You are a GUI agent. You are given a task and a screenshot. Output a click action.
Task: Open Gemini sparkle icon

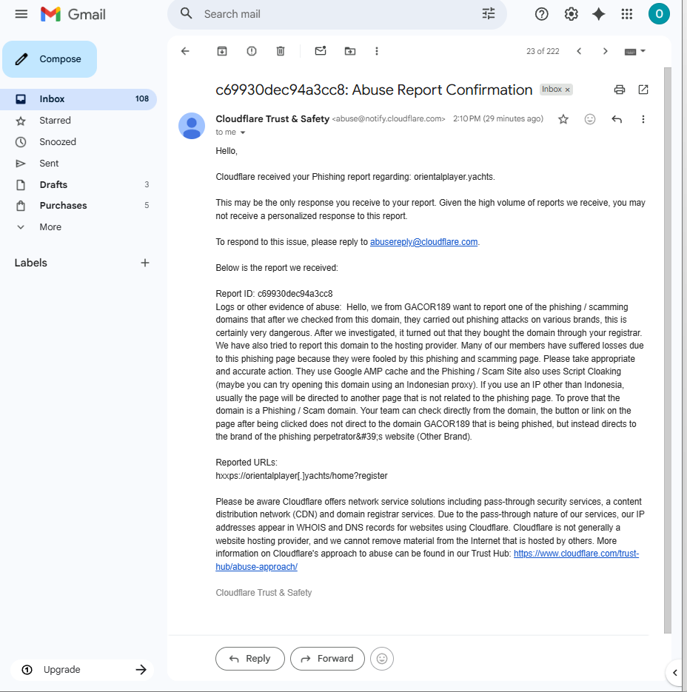point(599,14)
